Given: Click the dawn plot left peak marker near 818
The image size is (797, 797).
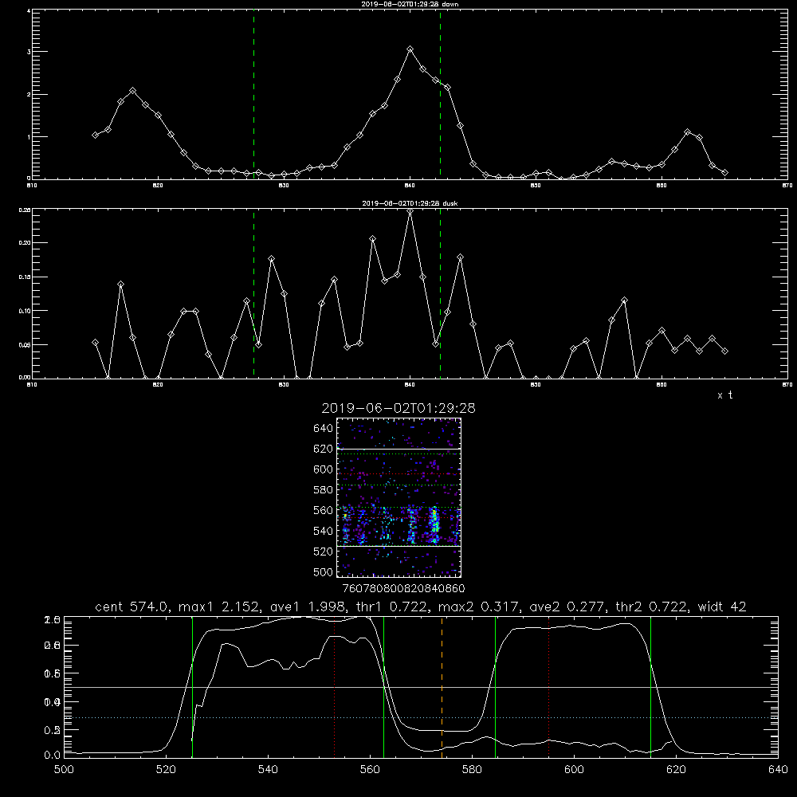Looking at the screenshot, I should click(132, 91).
